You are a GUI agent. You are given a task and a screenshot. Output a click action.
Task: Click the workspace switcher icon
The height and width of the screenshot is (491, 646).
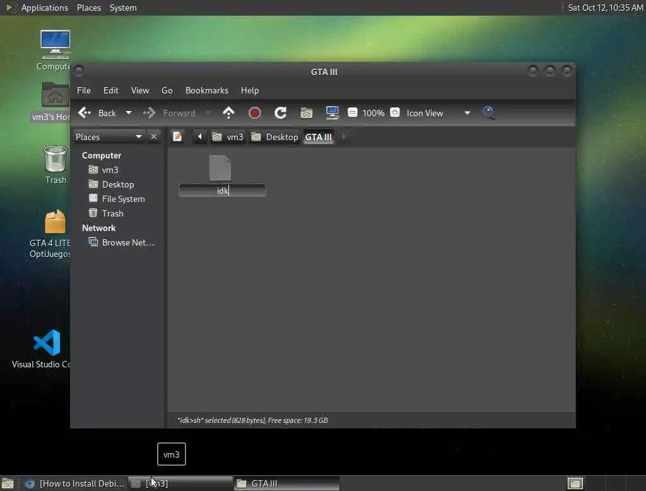(575, 483)
